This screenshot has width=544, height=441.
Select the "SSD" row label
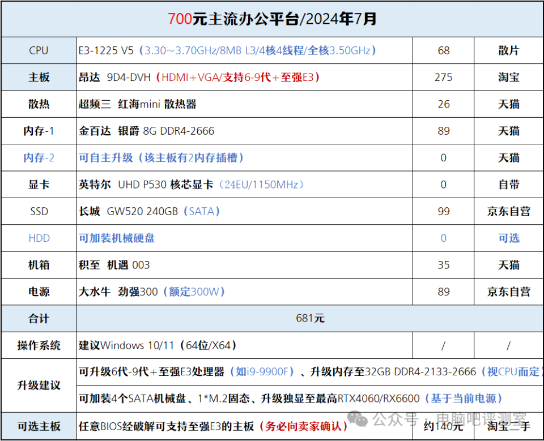point(39,212)
